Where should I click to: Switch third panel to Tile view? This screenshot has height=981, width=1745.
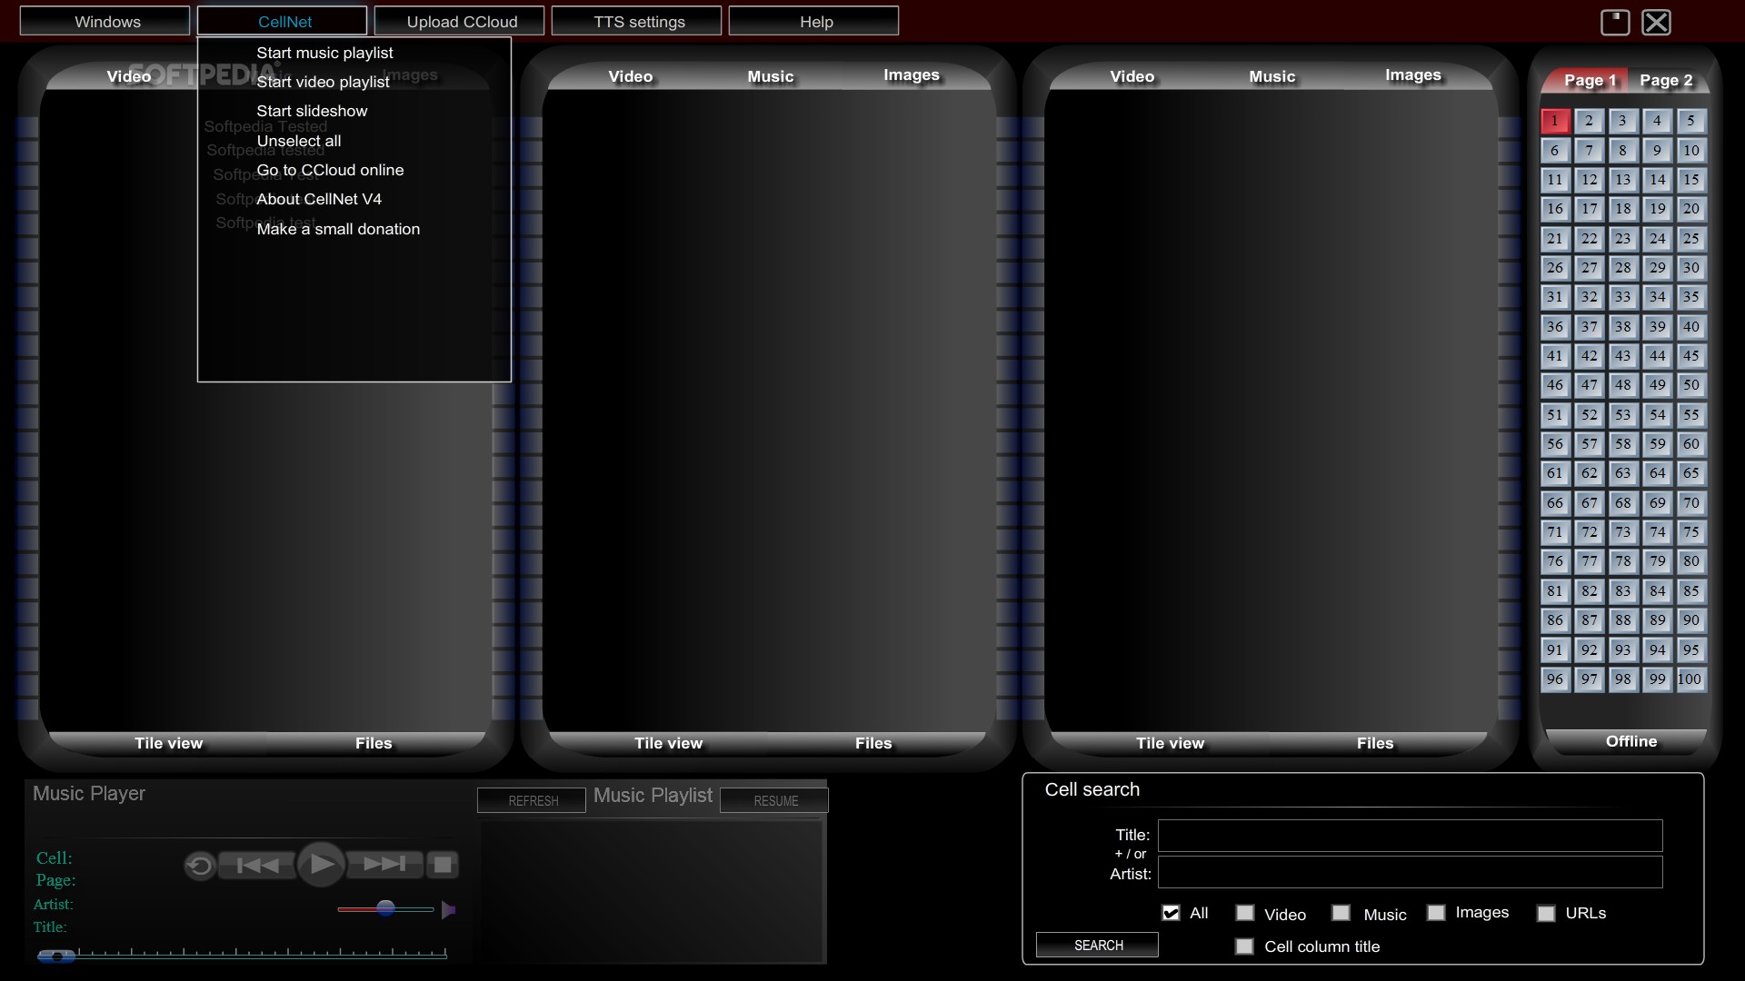pos(1170,744)
